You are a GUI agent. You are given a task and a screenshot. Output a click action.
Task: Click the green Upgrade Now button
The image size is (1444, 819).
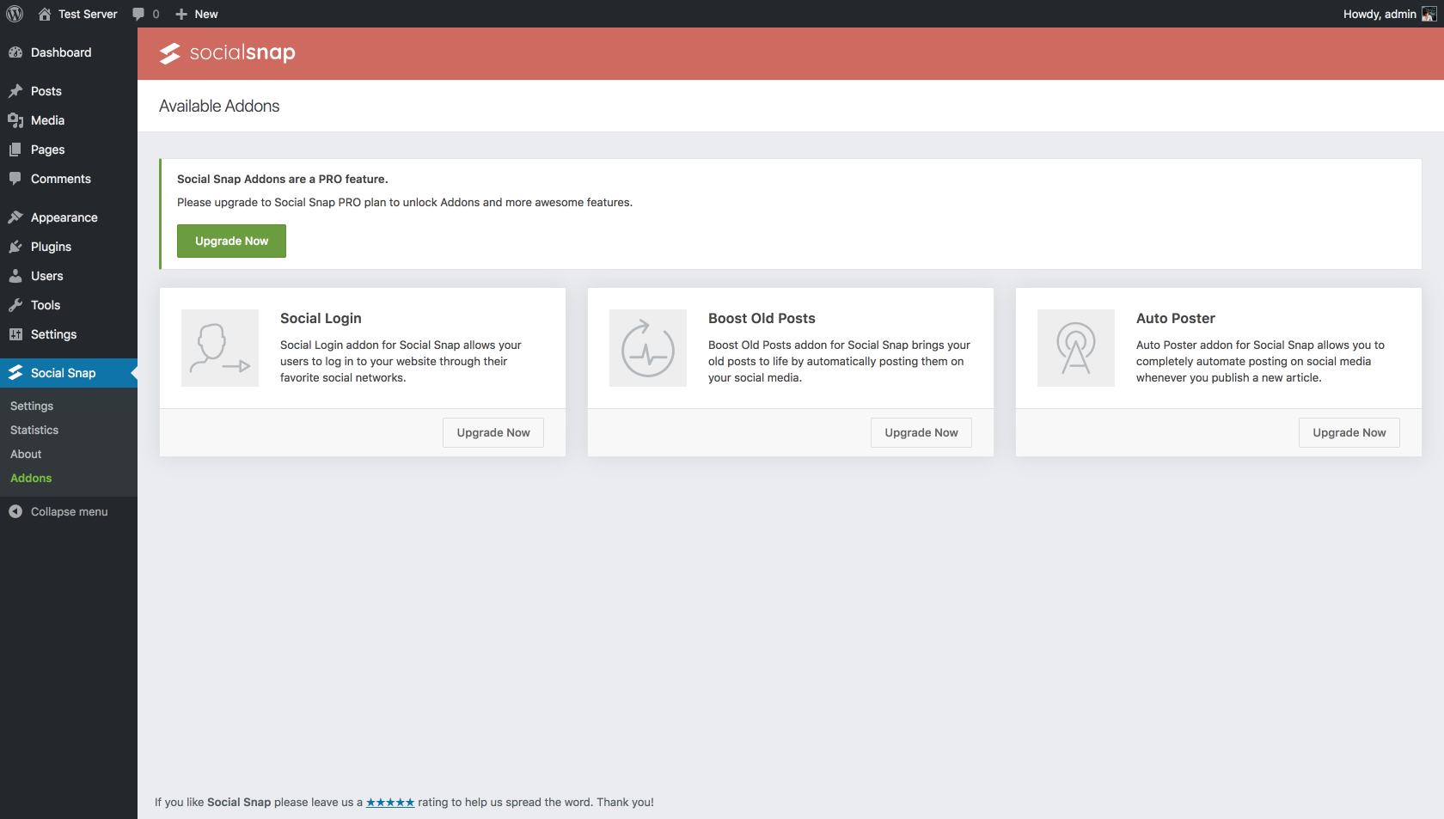click(x=231, y=241)
